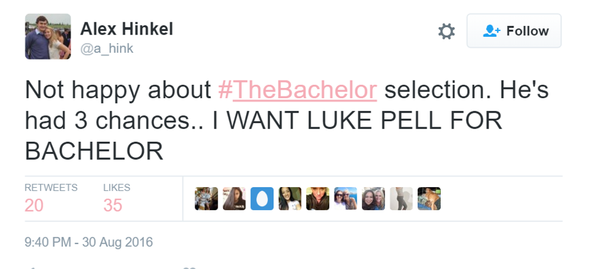
Task: Open the gear settings menu
Action: 446,31
